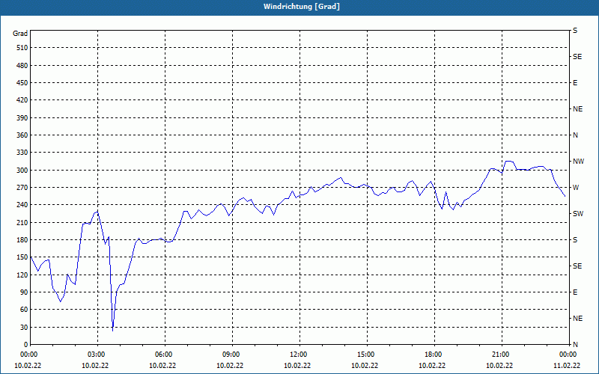Click the blue line's highest peak after 21:00
Screen dimensions: 599x374
pos(509,161)
